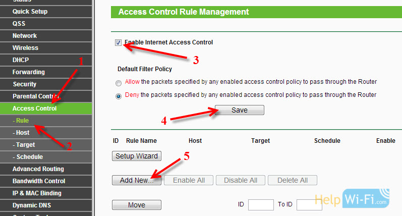Select the Allow default filter policy
This screenshot has height=216, width=402.
click(x=119, y=83)
